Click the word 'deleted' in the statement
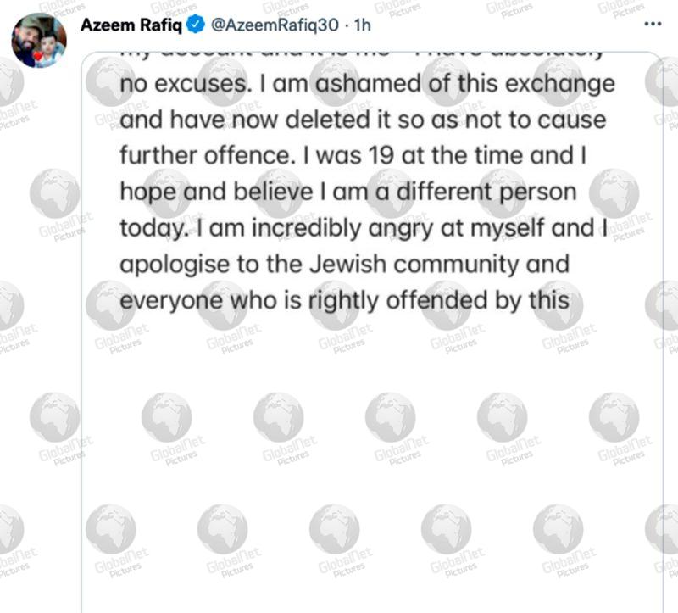The image size is (678, 613). (x=328, y=120)
